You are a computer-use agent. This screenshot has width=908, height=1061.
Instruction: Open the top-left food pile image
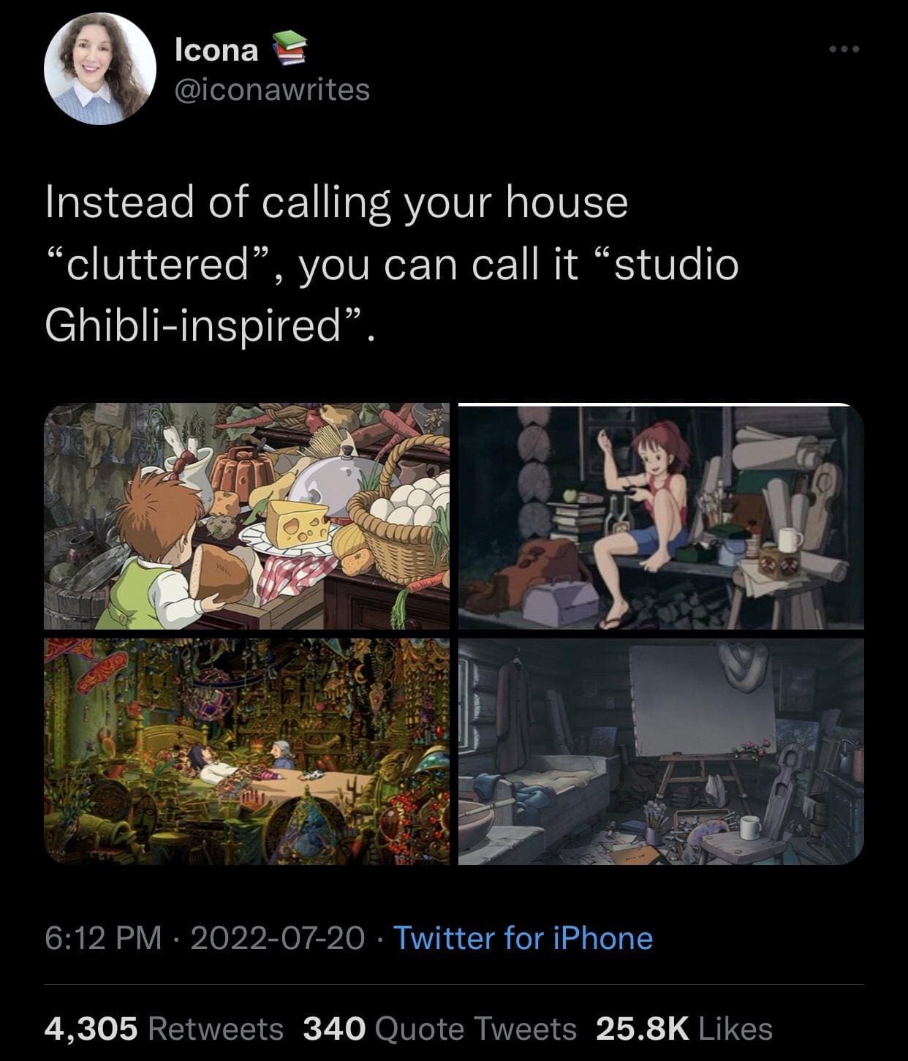coord(247,516)
